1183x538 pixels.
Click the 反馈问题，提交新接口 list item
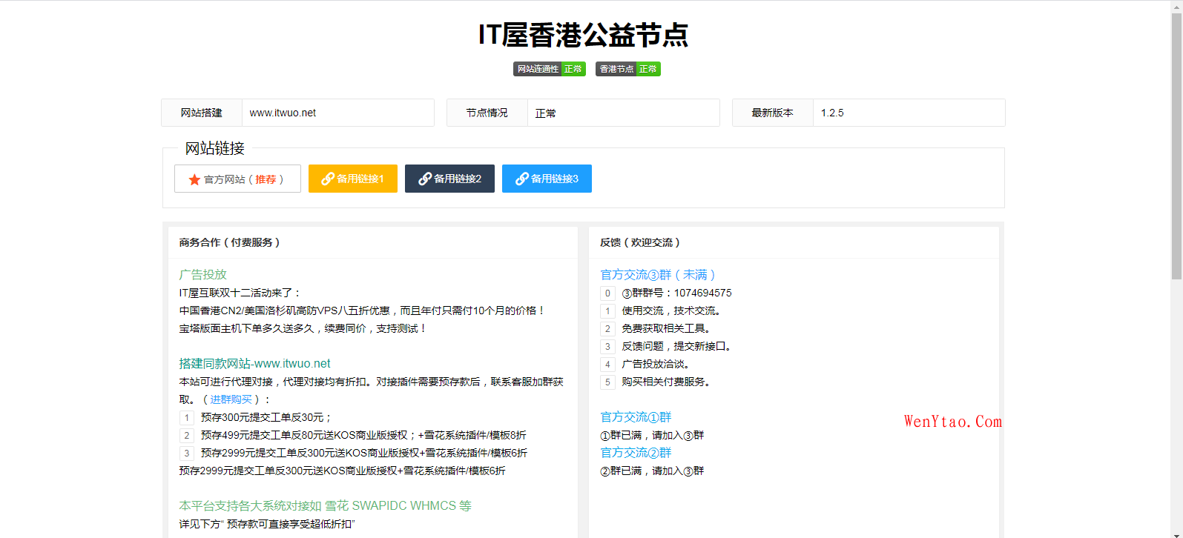click(676, 346)
